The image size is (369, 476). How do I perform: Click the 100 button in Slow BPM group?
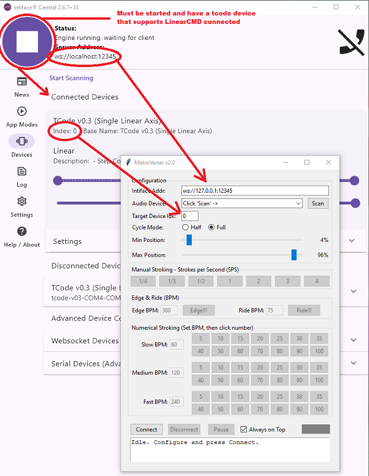pos(319,351)
